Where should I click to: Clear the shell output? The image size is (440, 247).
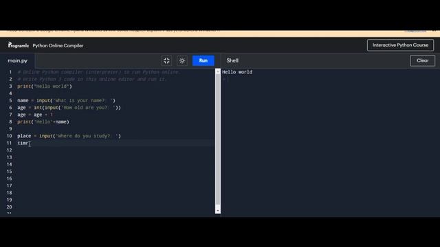(x=422, y=60)
